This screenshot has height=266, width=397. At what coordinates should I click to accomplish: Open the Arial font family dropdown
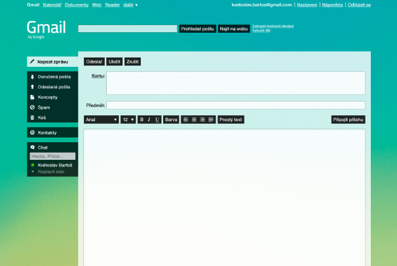click(101, 120)
